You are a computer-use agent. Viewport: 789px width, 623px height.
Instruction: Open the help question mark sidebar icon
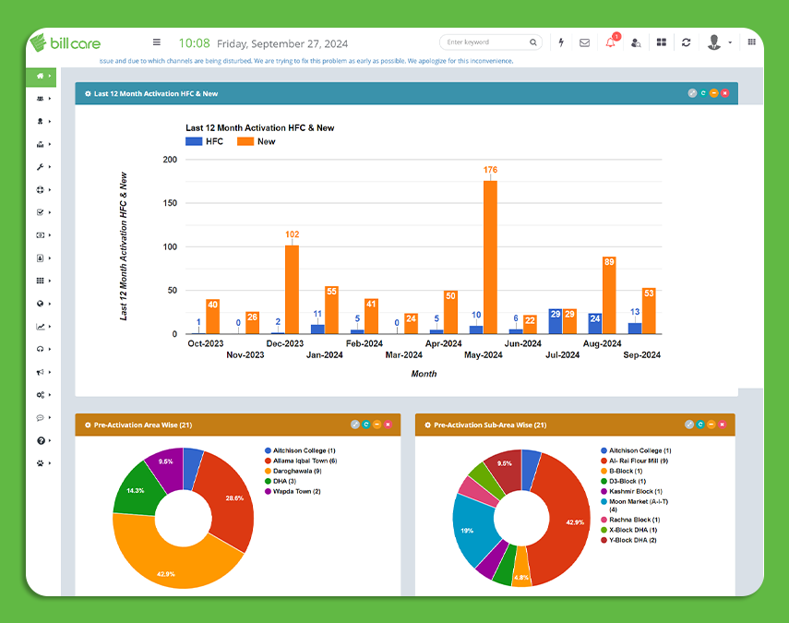pos(40,440)
